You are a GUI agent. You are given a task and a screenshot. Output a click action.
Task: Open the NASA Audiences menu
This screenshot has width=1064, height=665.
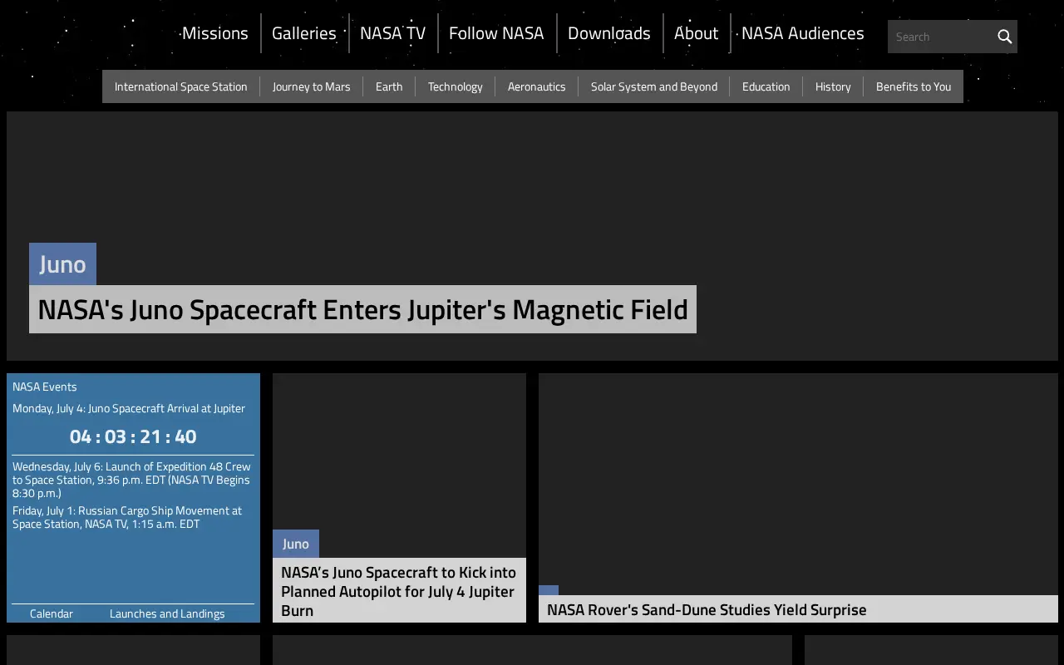click(802, 33)
